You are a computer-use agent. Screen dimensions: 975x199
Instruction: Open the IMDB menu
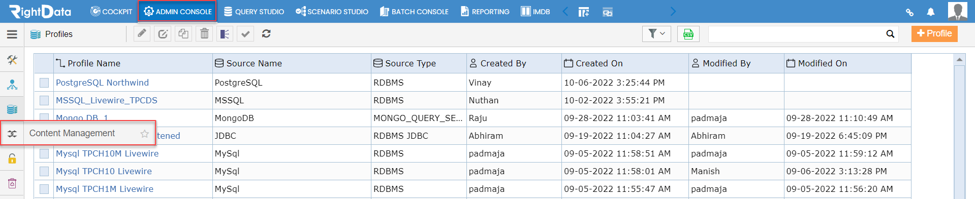536,11
